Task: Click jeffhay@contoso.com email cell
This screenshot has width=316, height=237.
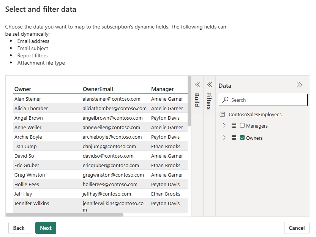Action: (107, 194)
